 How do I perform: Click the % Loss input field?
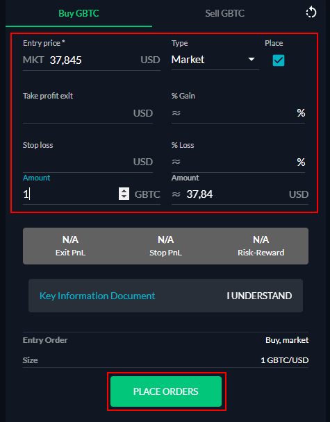click(238, 162)
